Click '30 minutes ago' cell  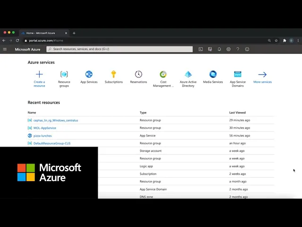pyautogui.click(x=240, y=128)
